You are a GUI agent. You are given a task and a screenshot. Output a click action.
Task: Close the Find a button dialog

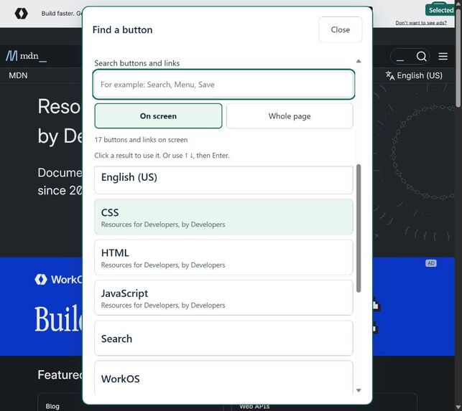[x=341, y=29]
